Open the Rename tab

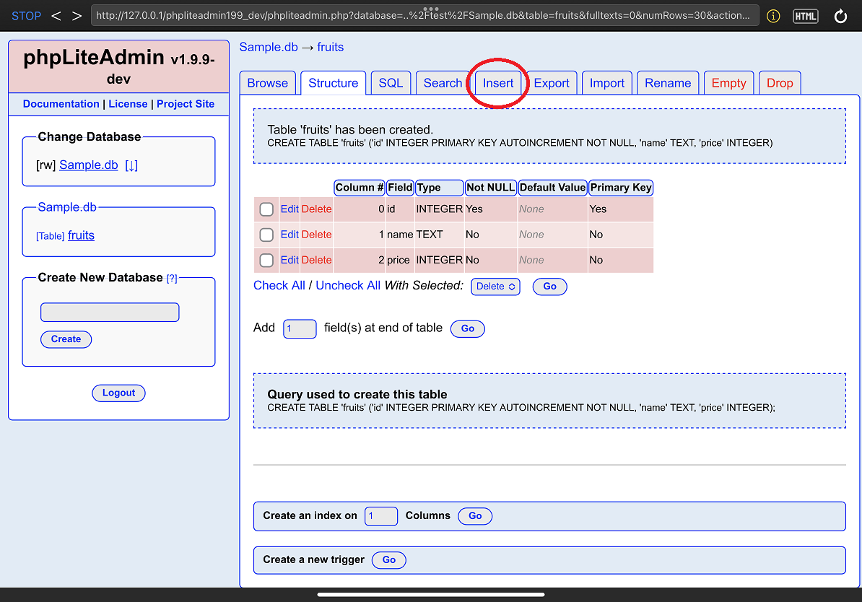(668, 83)
